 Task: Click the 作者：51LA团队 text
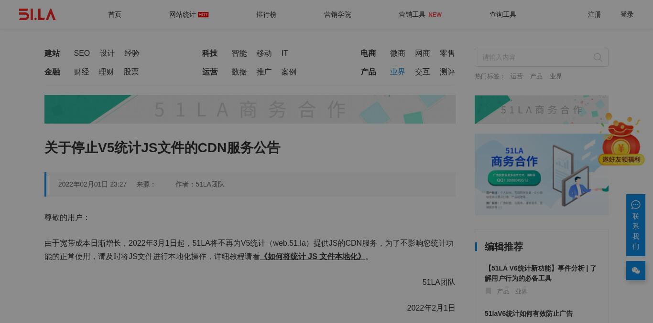click(200, 185)
